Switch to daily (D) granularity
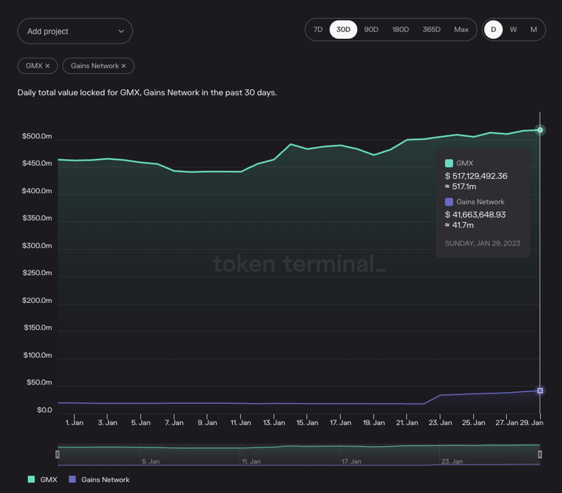The height and width of the screenshot is (493, 562). click(x=493, y=30)
